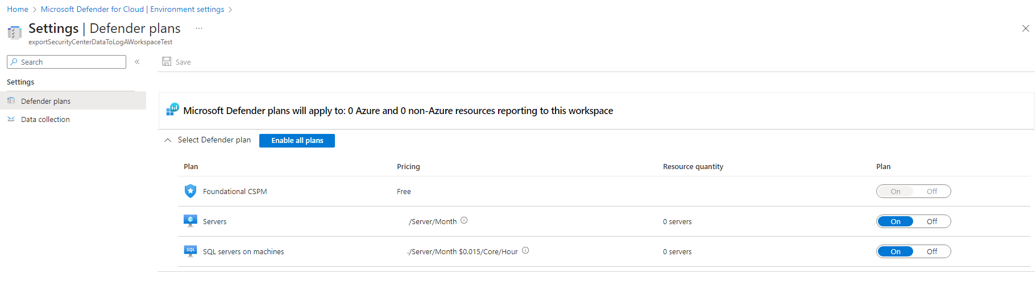Collapse the left sidebar with double chevron
Viewport: 1036px width, 282px height.
point(137,62)
